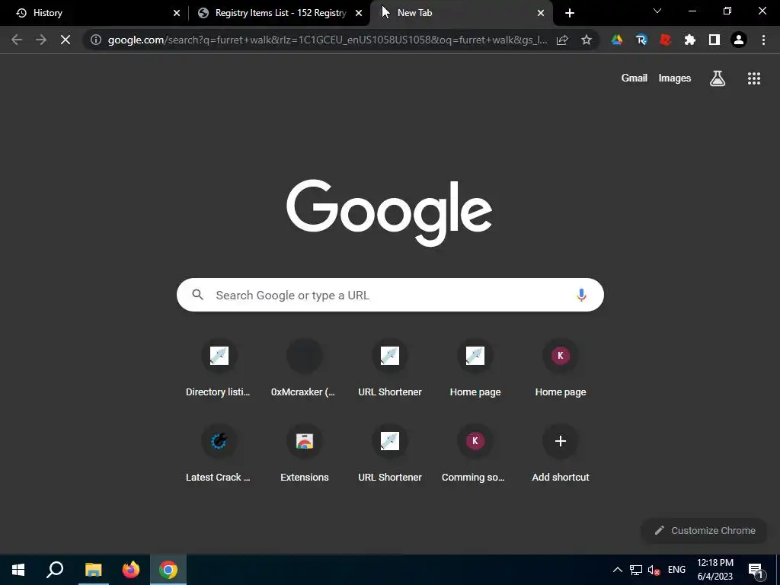Open the Latest Crack shortcut
780x585 pixels.
coord(219,454)
